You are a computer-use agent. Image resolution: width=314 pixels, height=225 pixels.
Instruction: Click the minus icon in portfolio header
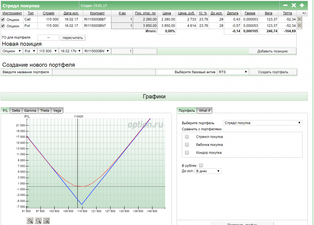[x=285, y=6]
